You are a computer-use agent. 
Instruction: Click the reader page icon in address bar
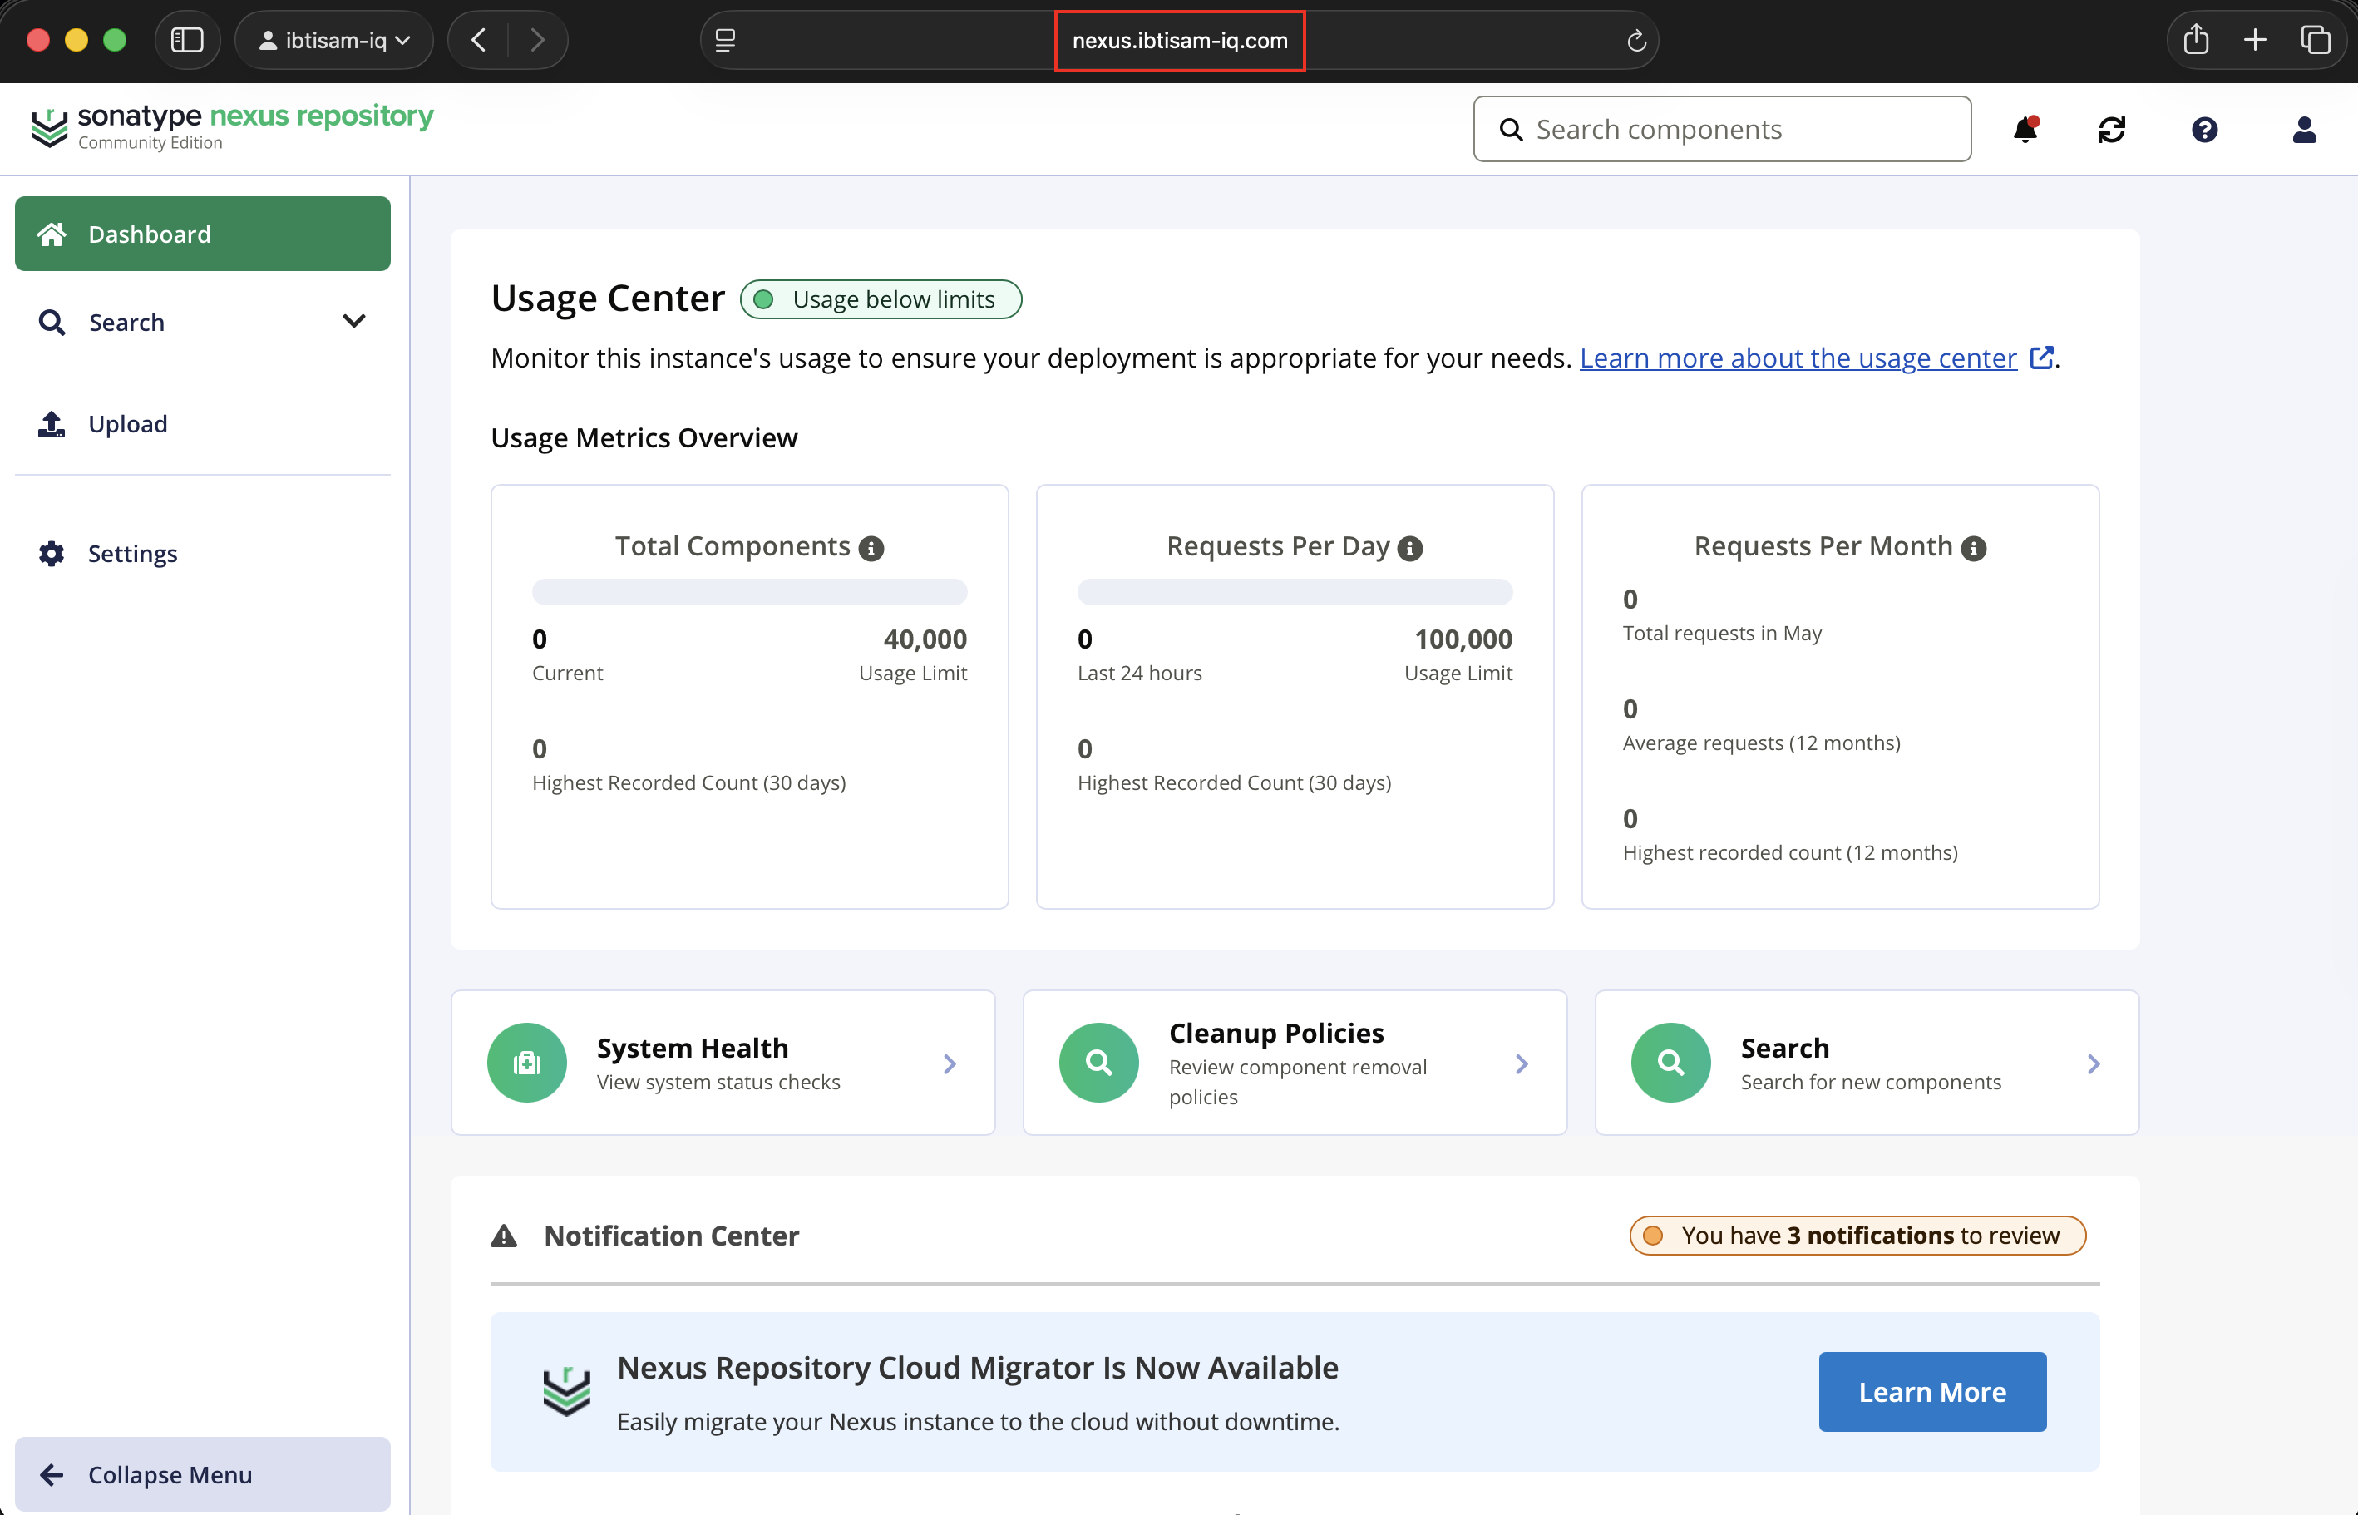click(725, 41)
